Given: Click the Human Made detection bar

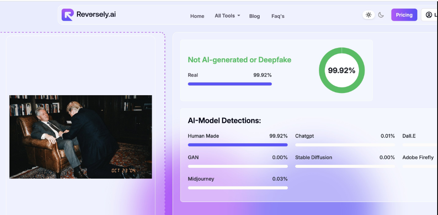Looking at the screenshot, I should [237, 145].
